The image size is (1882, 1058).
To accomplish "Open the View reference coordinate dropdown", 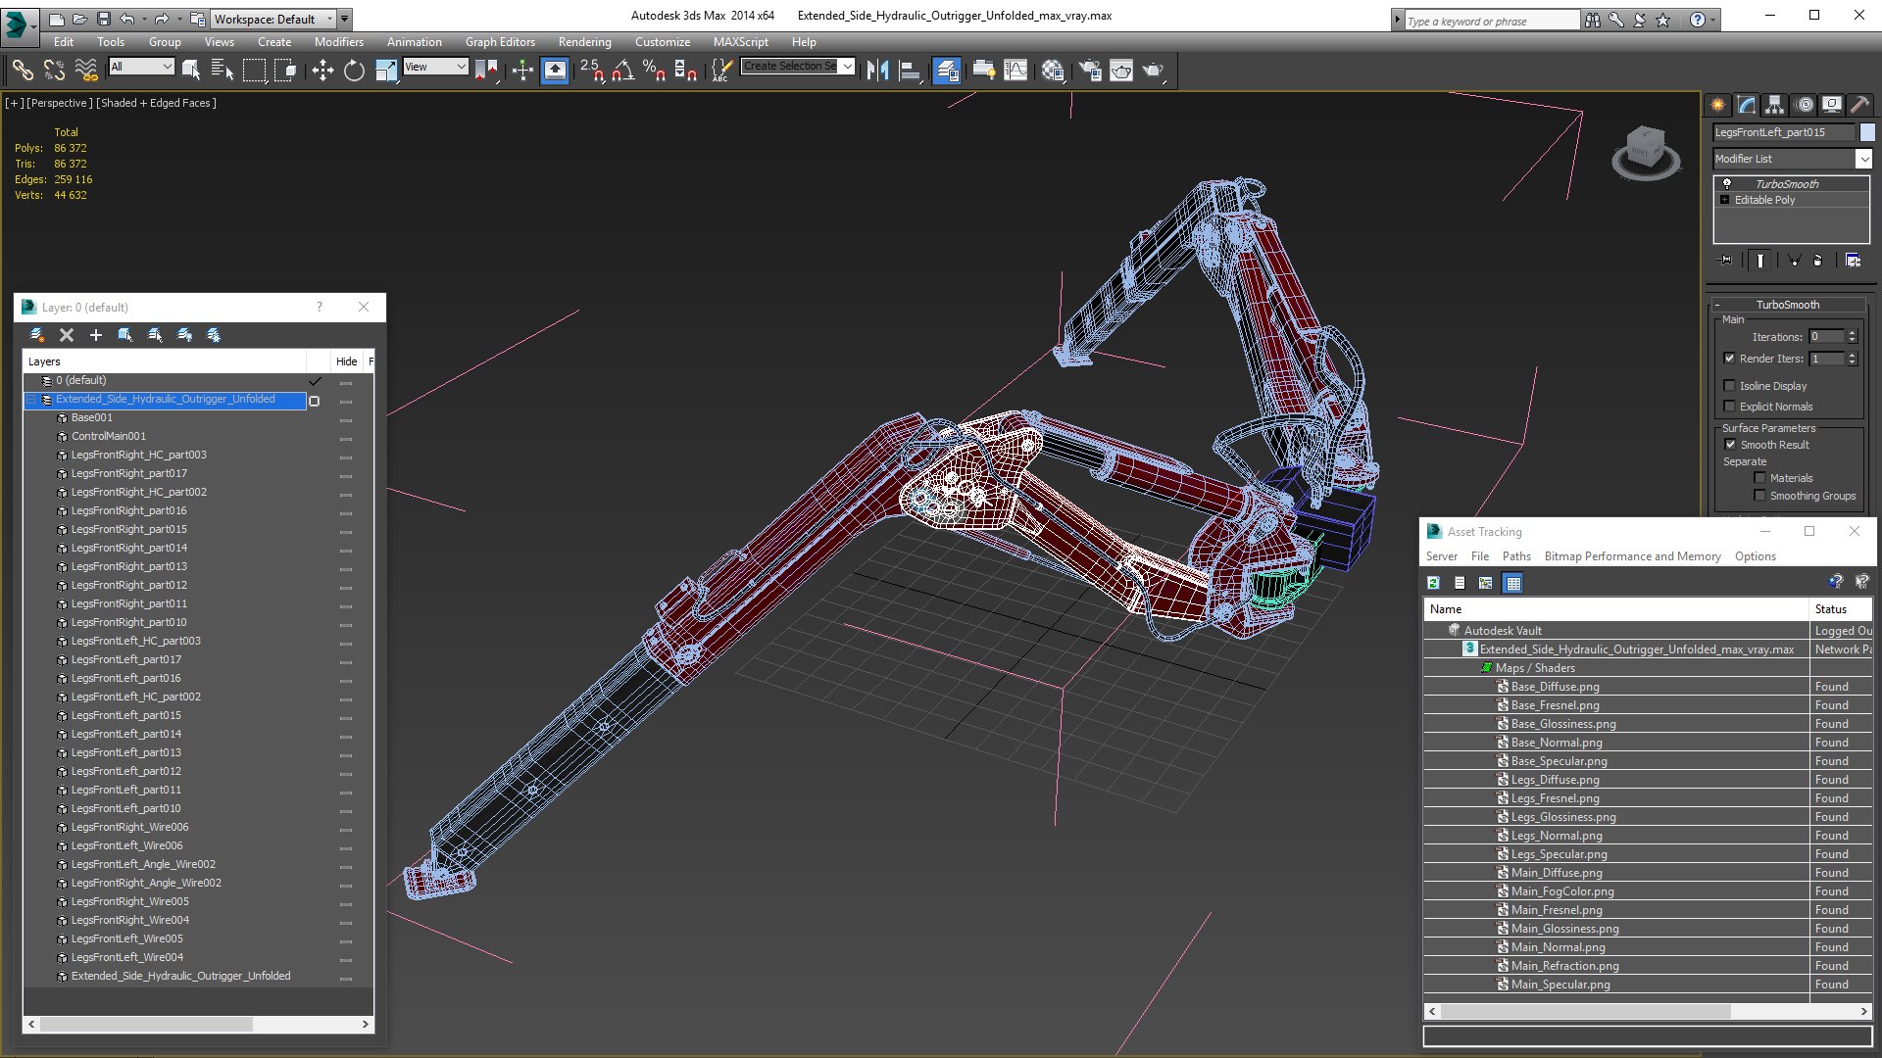I will [x=436, y=67].
